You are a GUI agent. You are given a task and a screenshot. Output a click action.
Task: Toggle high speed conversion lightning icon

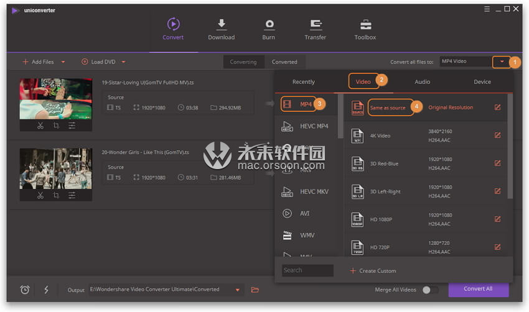click(x=46, y=290)
